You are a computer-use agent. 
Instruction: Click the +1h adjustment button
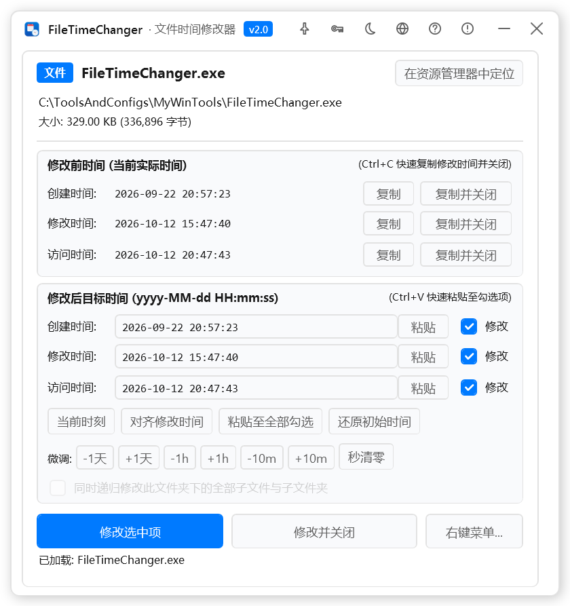click(x=218, y=458)
